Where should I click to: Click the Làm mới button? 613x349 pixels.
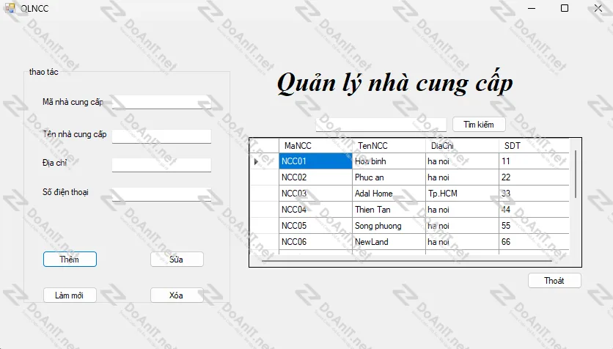coord(70,295)
